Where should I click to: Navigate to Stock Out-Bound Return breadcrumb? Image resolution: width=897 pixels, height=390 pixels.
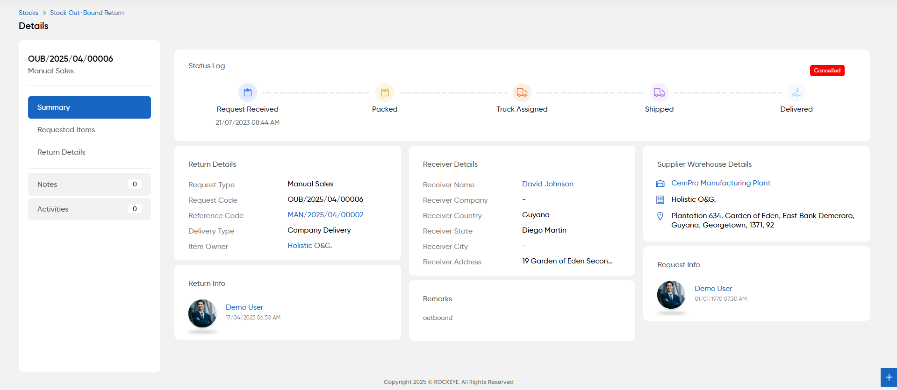click(x=87, y=13)
